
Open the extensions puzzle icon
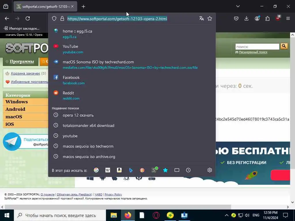click(x=267, y=18)
